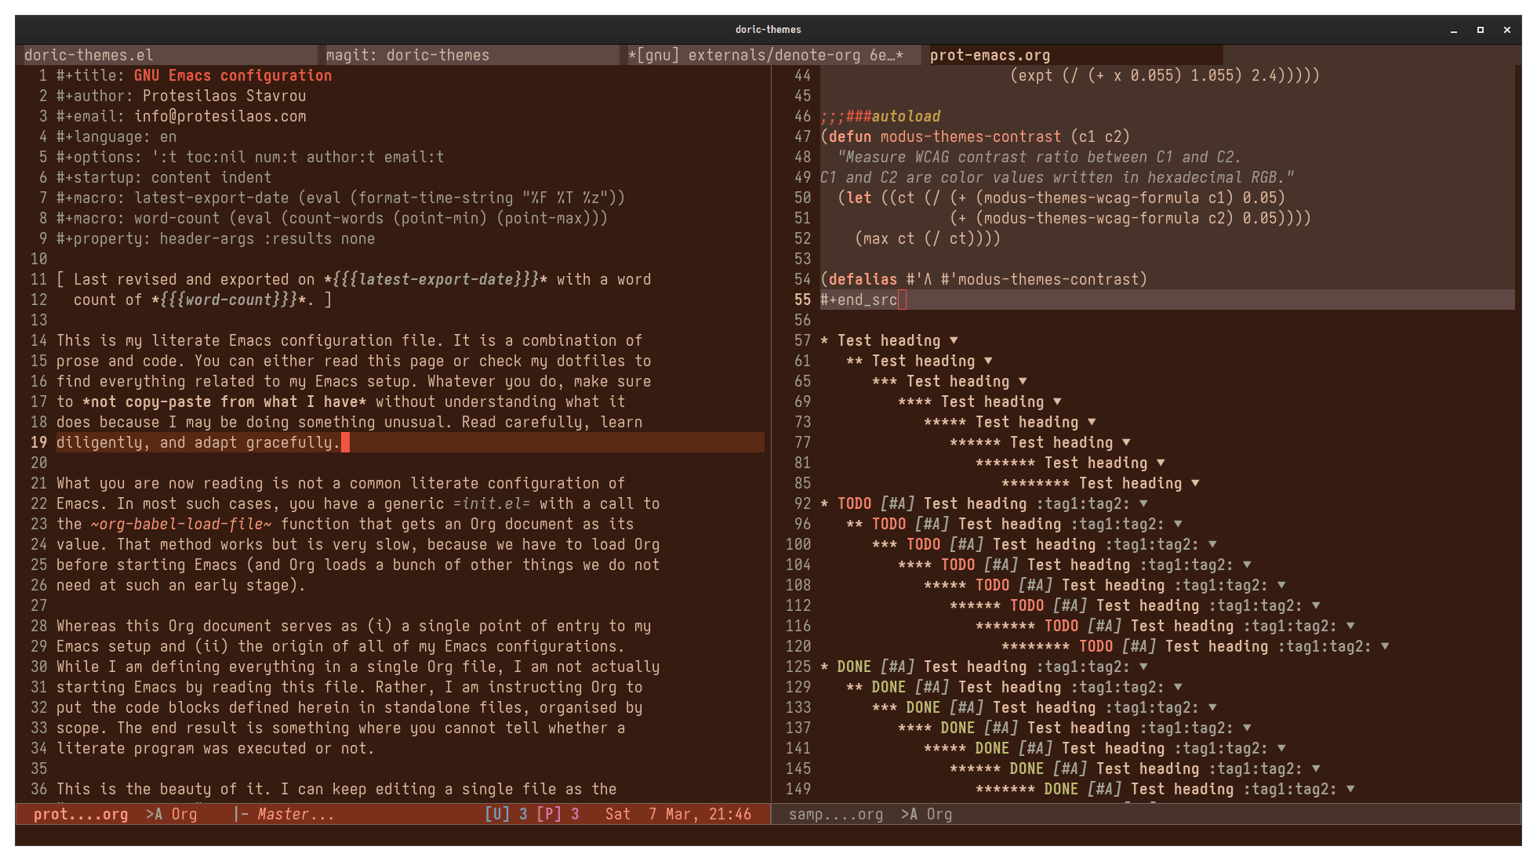Click the date and time in mode line
Viewport: 1537px width, 861px height.
click(678, 814)
